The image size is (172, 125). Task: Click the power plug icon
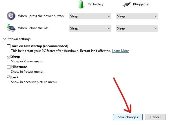(127, 4)
